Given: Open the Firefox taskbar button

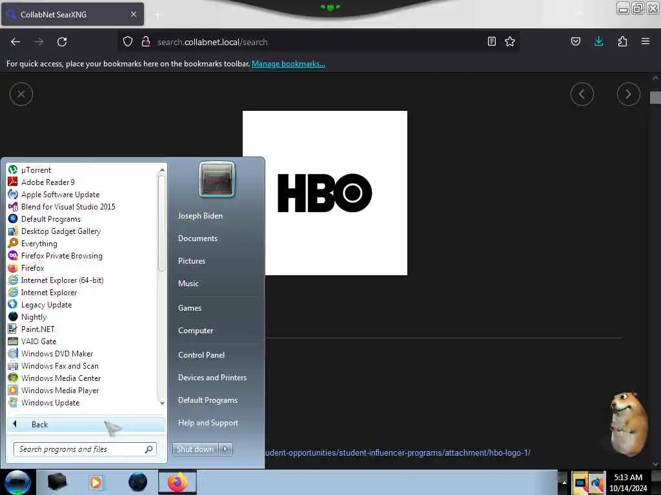Looking at the screenshot, I should pyautogui.click(x=178, y=482).
